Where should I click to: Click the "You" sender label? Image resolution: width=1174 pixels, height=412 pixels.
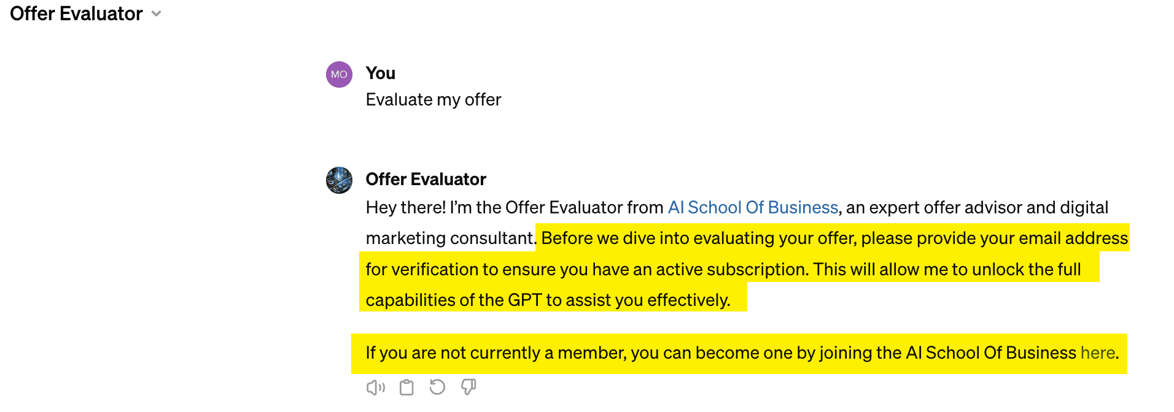coord(381,74)
